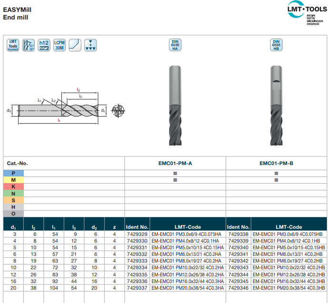Image resolution: width=332 pixels, height=303 pixels.
Task: Click the LMT Tools logo
Action: pos(307,13)
